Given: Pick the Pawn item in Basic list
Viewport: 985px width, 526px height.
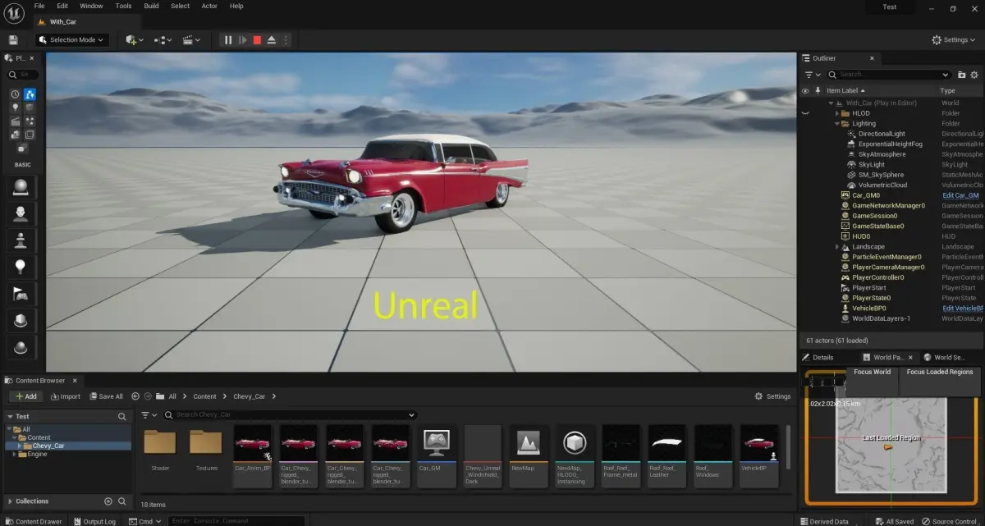Looking at the screenshot, I should (x=21, y=240).
